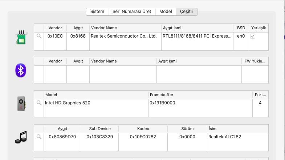The height and width of the screenshot is (160, 285).
Task: Click the FW Yükle column header in Bluetooth table
Action: (255, 61)
